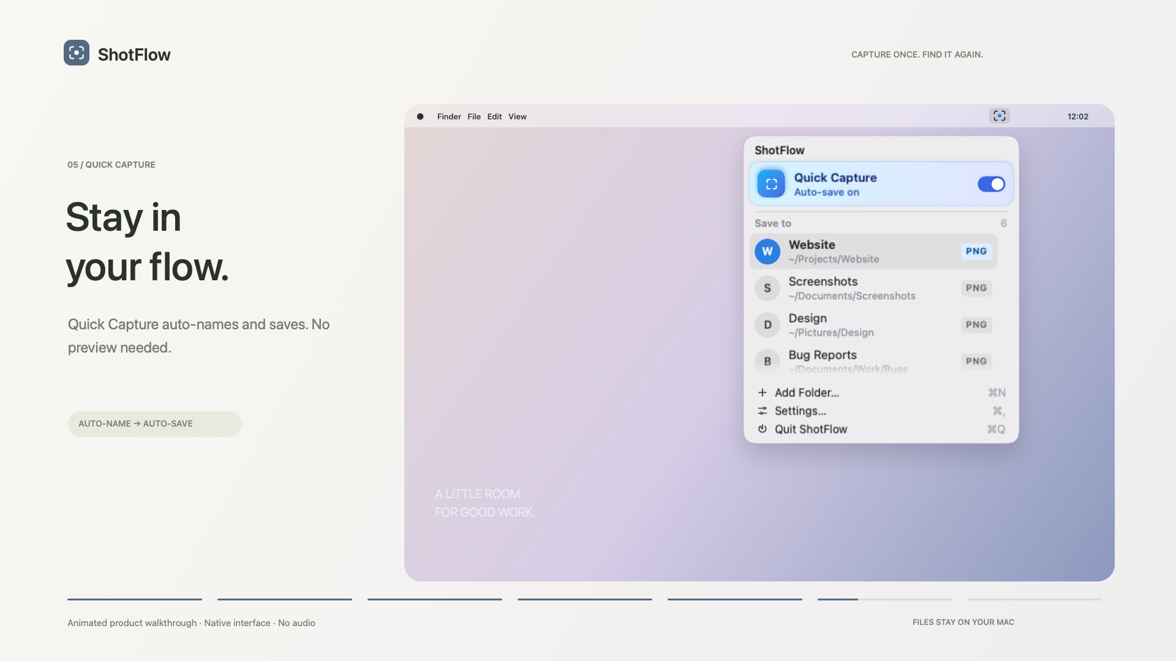Choose Add Folder… menu entry
This screenshot has height=661, width=1176.
(x=881, y=393)
